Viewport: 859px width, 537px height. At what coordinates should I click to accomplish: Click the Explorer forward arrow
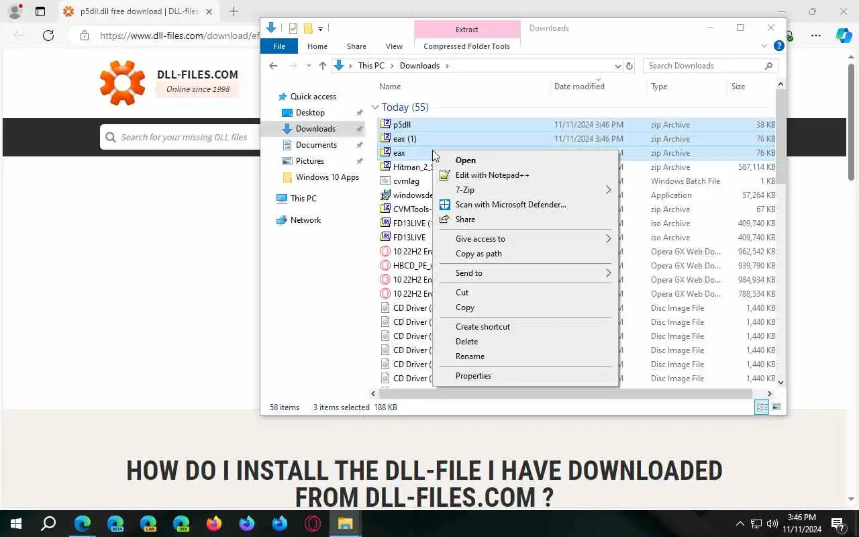click(x=293, y=66)
